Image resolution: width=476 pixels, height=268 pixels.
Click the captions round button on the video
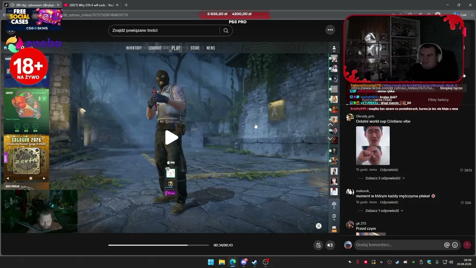319,226
